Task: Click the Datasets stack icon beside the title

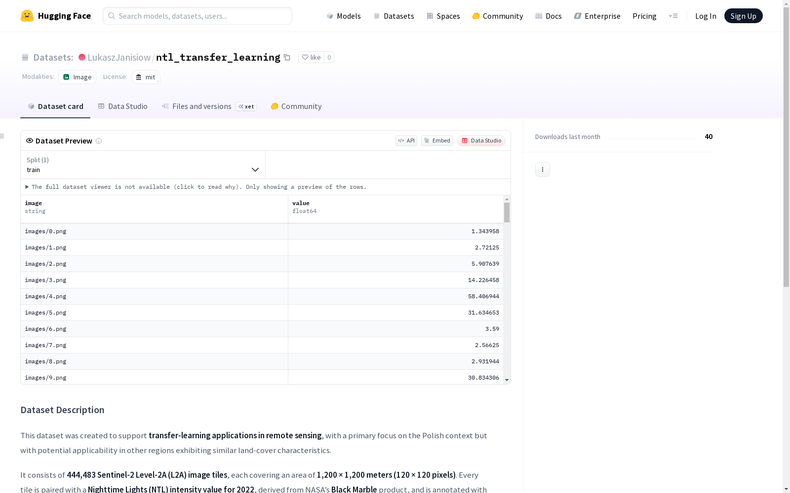Action: tap(25, 57)
